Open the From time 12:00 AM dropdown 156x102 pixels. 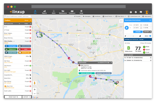[147, 25]
